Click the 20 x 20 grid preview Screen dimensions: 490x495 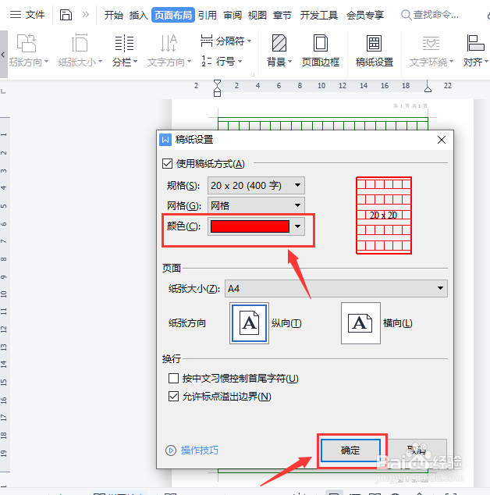(384, 215)
